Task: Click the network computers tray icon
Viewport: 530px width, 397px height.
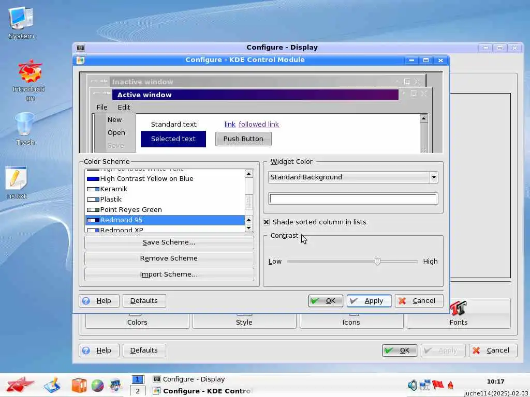Action: 424,385
